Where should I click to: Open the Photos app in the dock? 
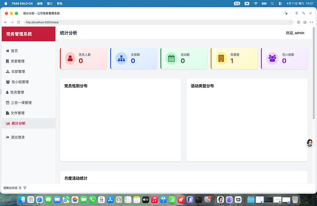point(75,200)
